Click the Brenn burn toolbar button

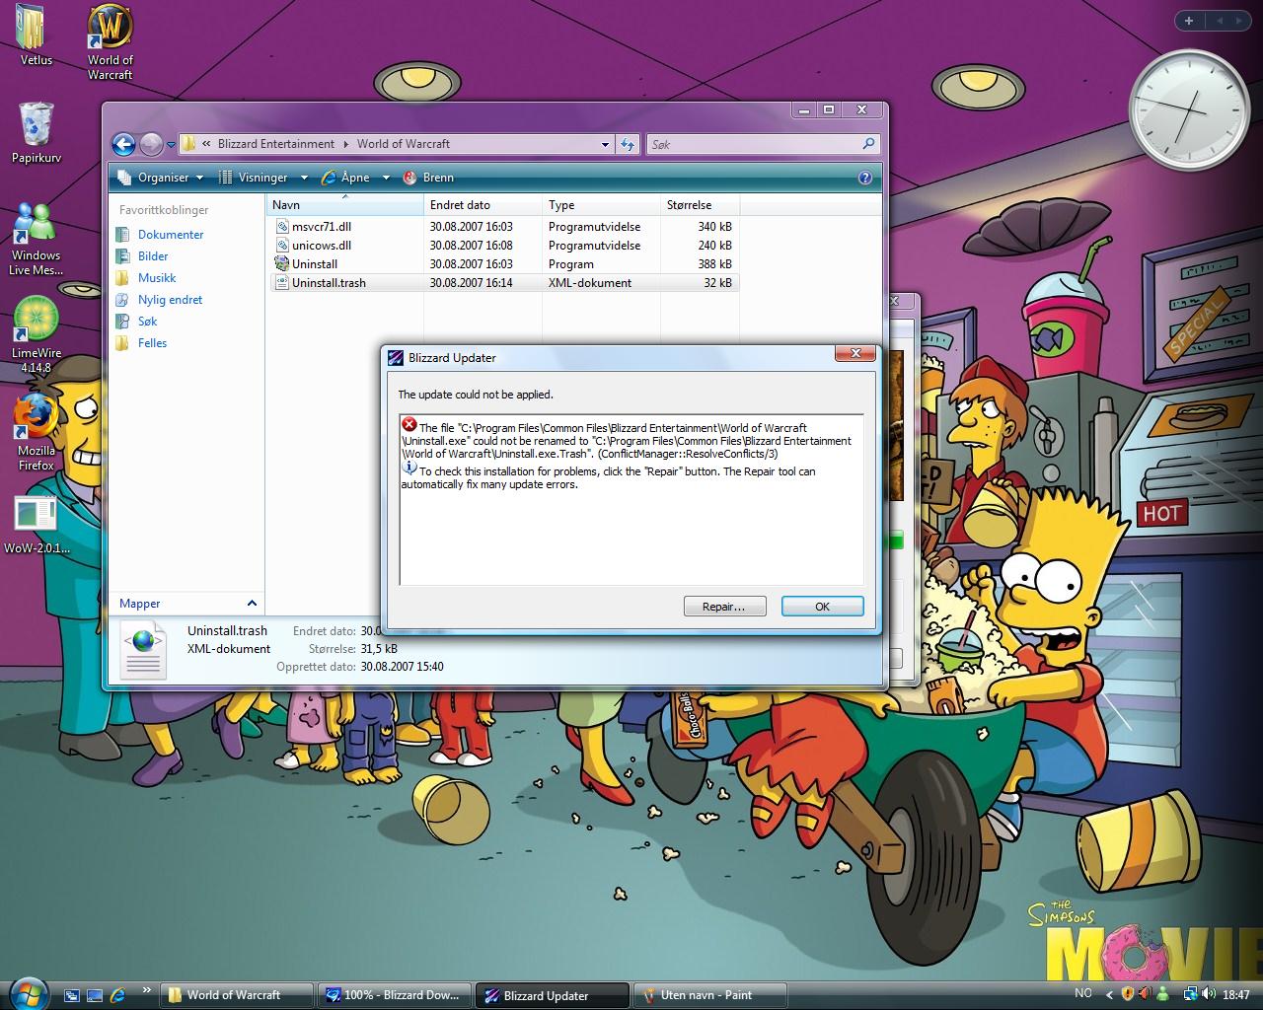coord(428,178)
